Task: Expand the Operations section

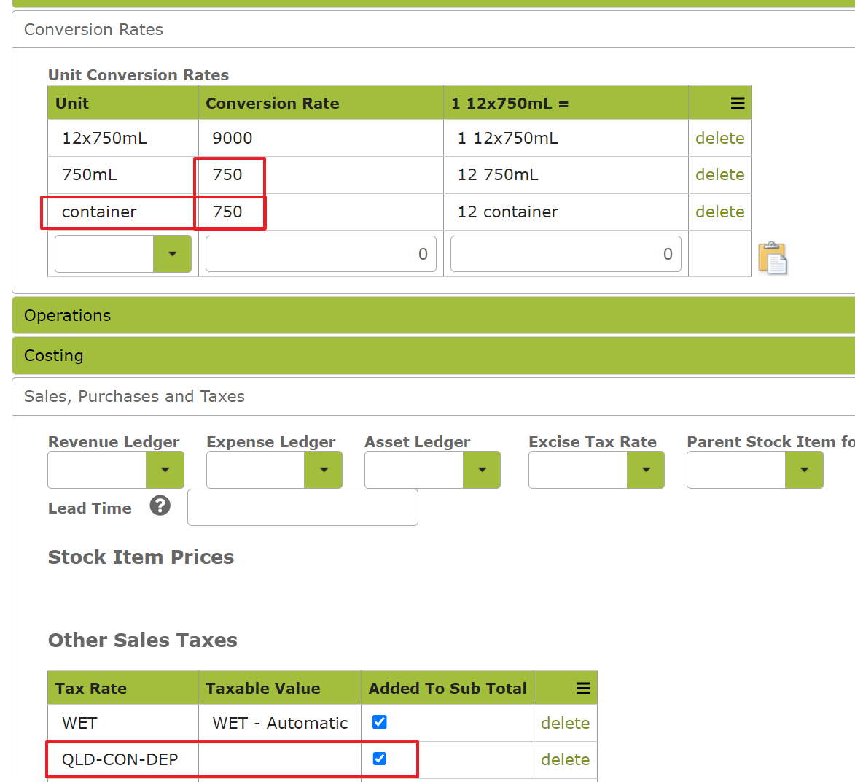Action: point(434,315)
